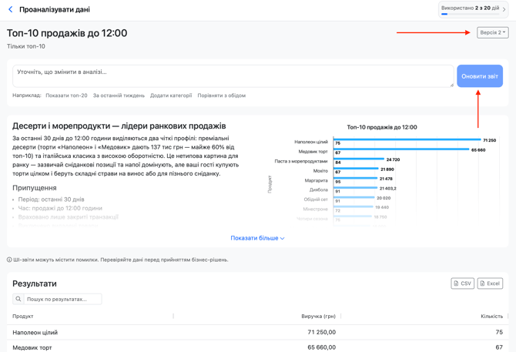Export results as CSV
This screenshot has height=352, width=516.
pos(462,283)
